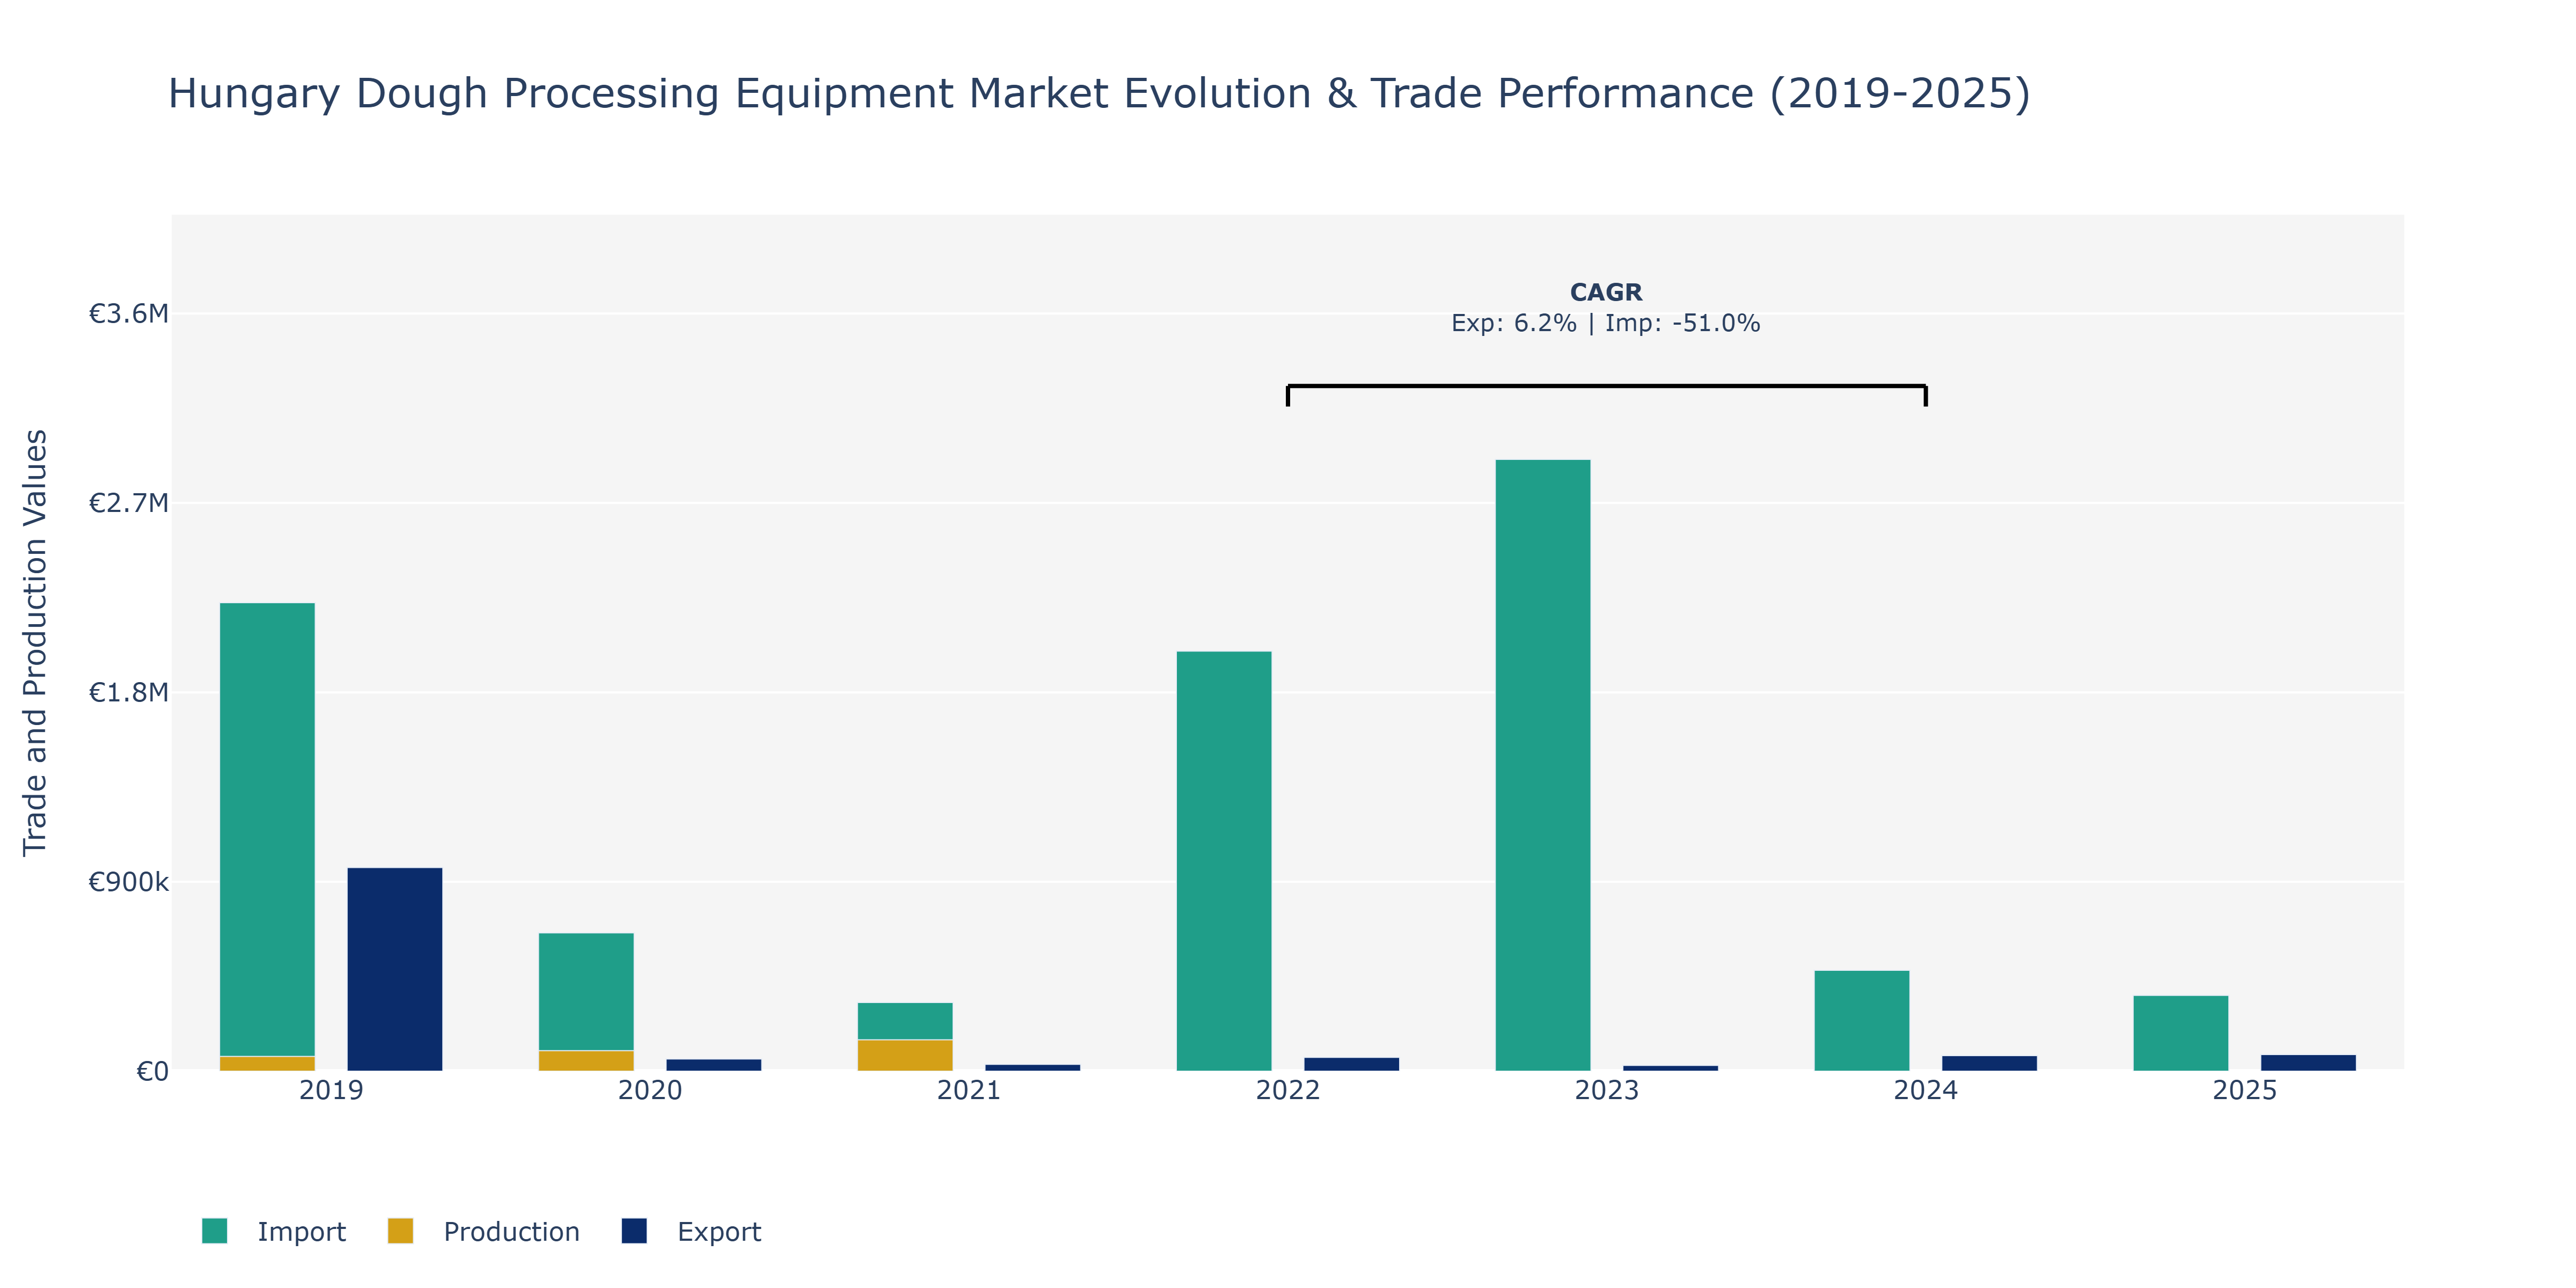Click the y-axis title 'Trade and Production Values'

pyautogui.click(x=35, y=642)
